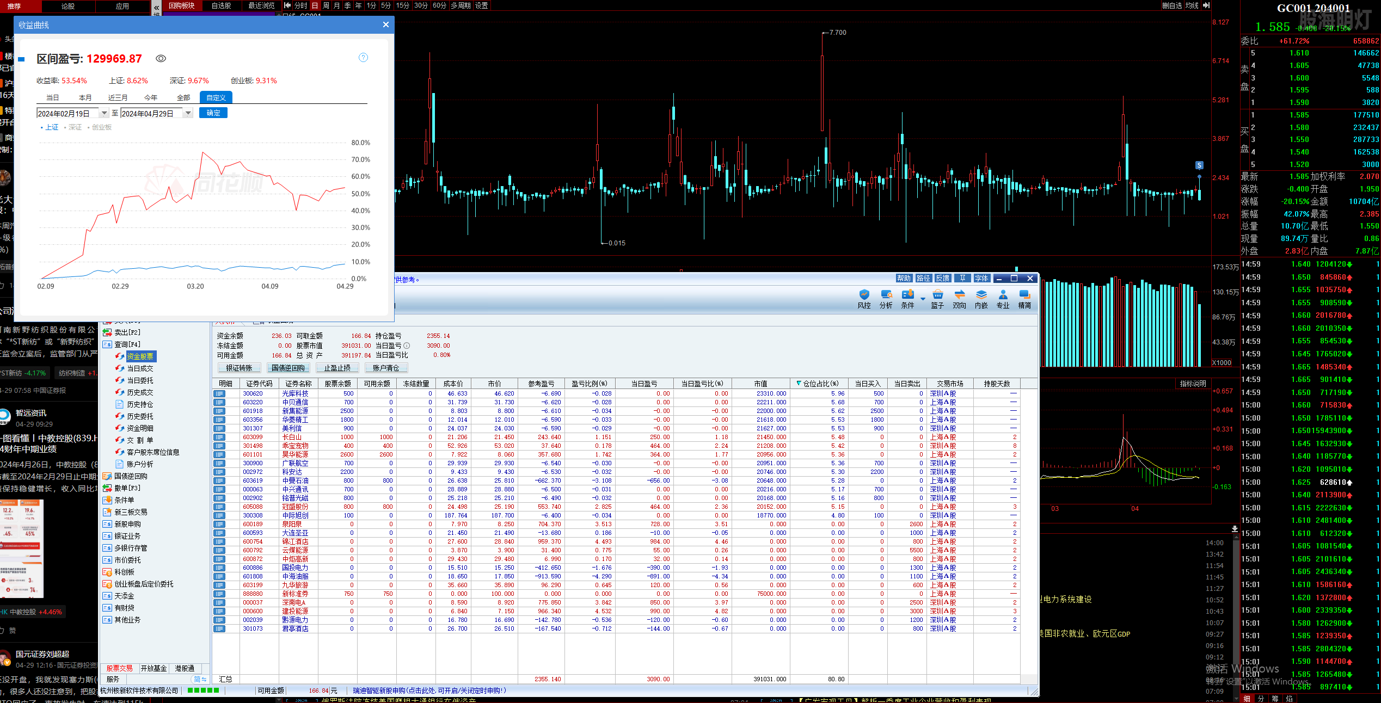Screen dimensions: 1381x703
Task: Toggle 创业板 benchmark line in chart legend
Action: tap(99, 127)
